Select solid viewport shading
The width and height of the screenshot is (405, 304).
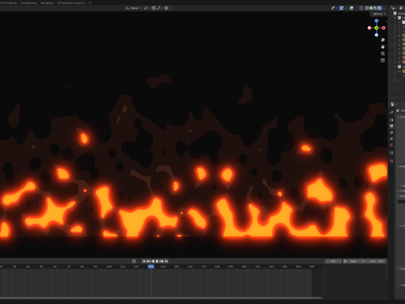coord(371,8)
